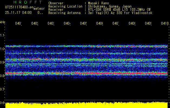
Task: Click the 0.6 frequency axis label
Action: pyautogui.click(x=2, y=103)
